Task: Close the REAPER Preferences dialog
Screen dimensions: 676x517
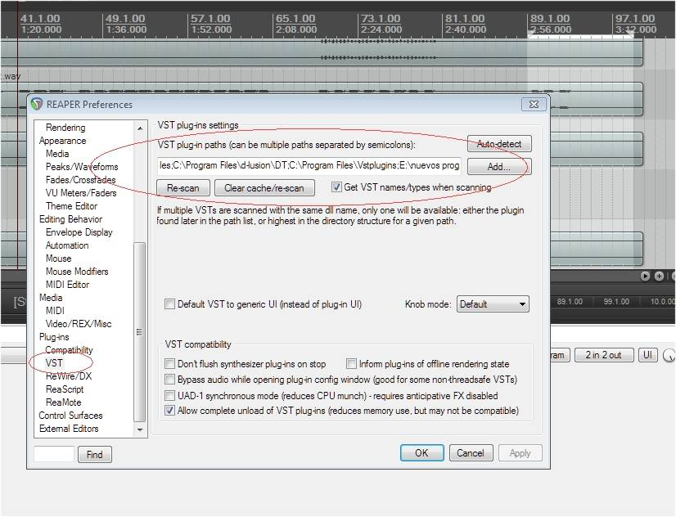Action: [534, 104]
